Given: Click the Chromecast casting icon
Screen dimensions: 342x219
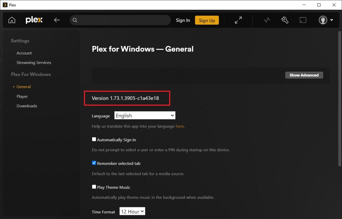Looking at the screenshot, I should coord(303,20).
